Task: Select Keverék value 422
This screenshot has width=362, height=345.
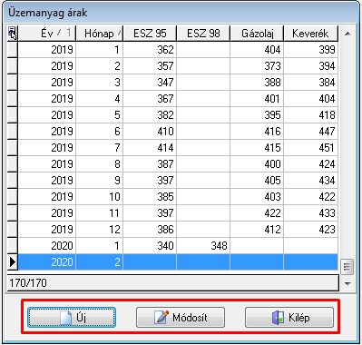Action: pyautogui.click(x=310, y=197)
